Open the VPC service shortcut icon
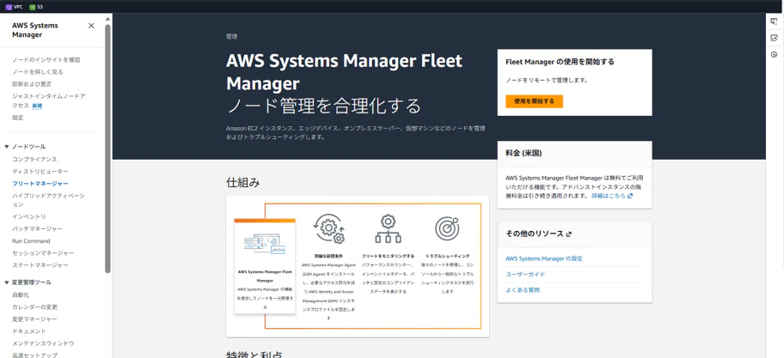 (9, 7)
